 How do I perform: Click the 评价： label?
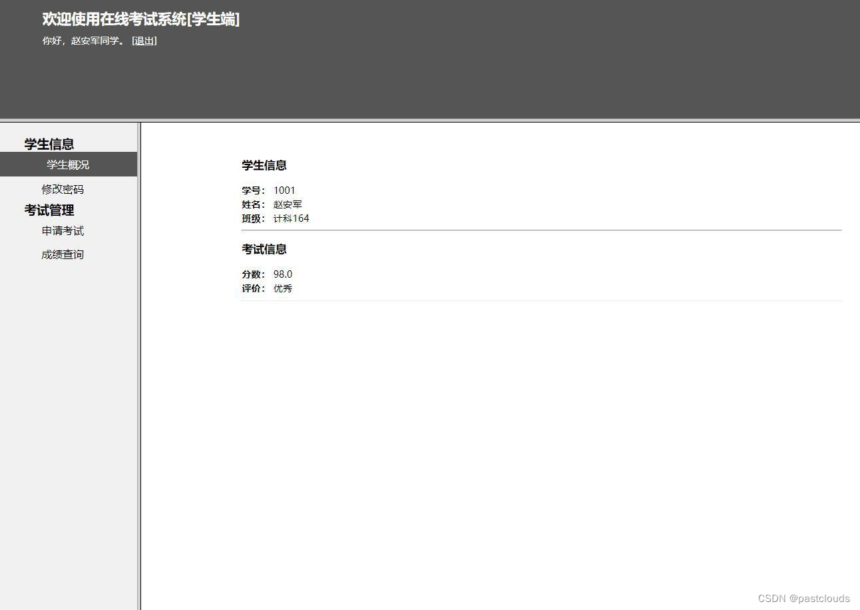coord(254,288)
